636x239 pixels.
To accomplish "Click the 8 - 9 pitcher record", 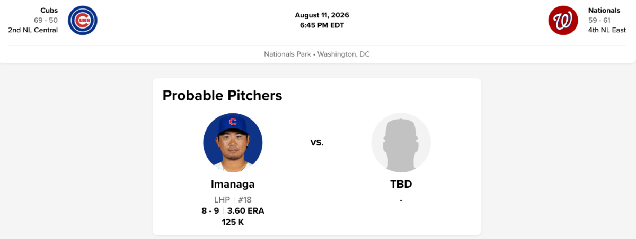I will tap(210, 211).
